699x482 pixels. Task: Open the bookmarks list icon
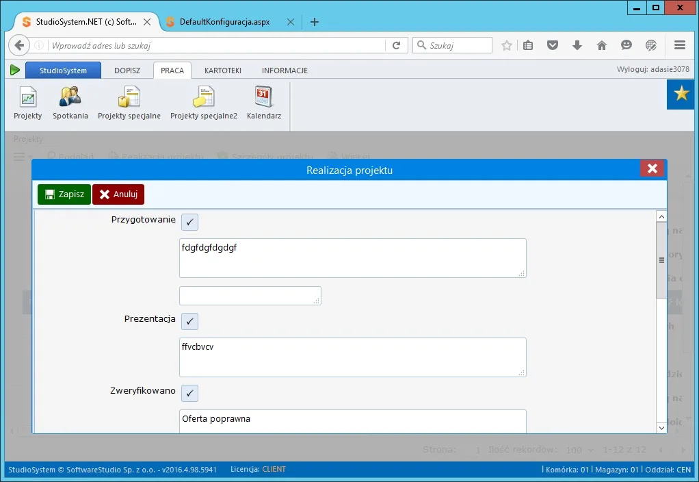pyautogui.click(x=528, y=45)
